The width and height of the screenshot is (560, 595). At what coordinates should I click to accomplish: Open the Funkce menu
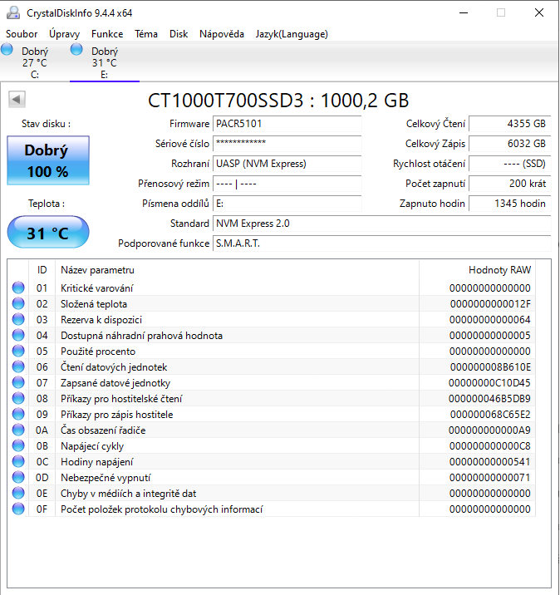107,34
